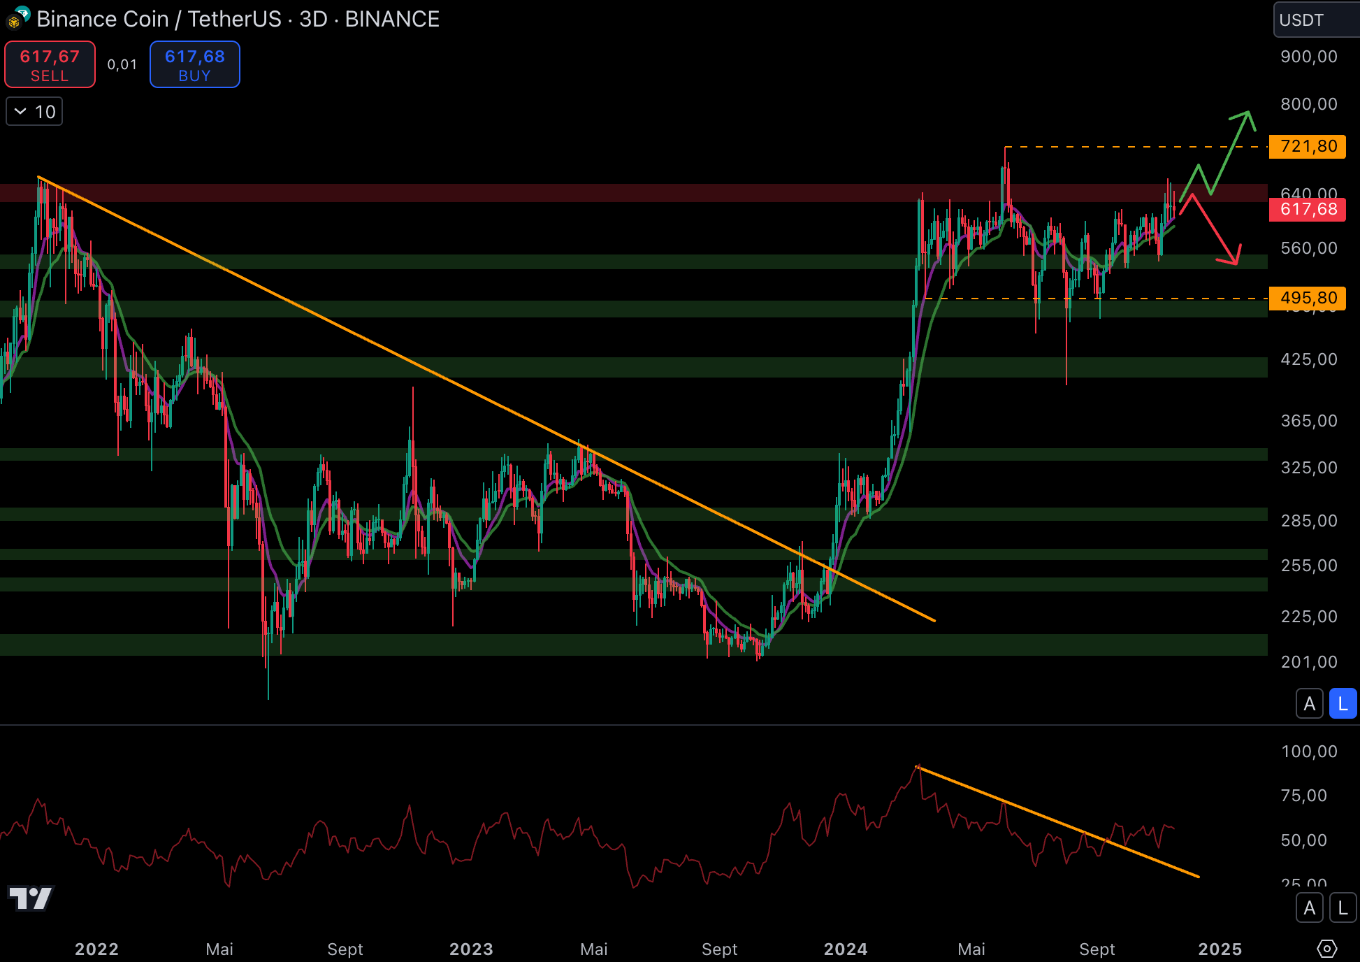Click the red 617,68 current price label
Viewport: 1360px width, 962px height.
tap(1307, 210)
